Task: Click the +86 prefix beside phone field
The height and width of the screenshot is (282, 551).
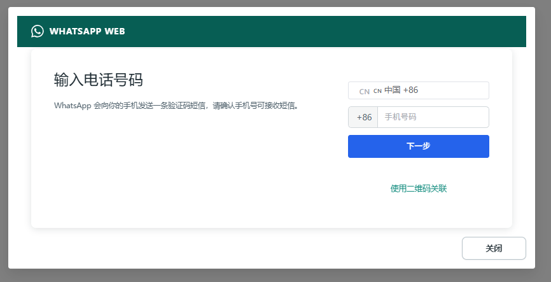Action: pos(363,117)
